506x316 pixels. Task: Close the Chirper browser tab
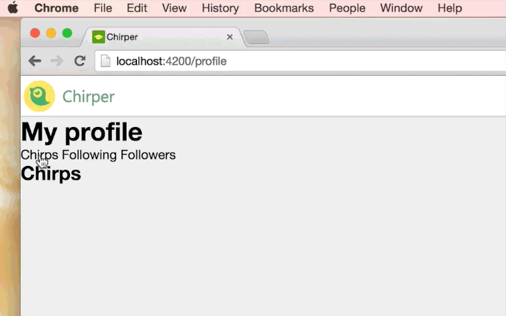[229, 37]
